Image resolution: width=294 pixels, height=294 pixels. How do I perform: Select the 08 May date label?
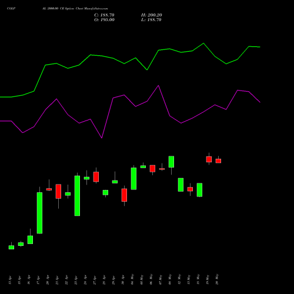click(170, 279)
